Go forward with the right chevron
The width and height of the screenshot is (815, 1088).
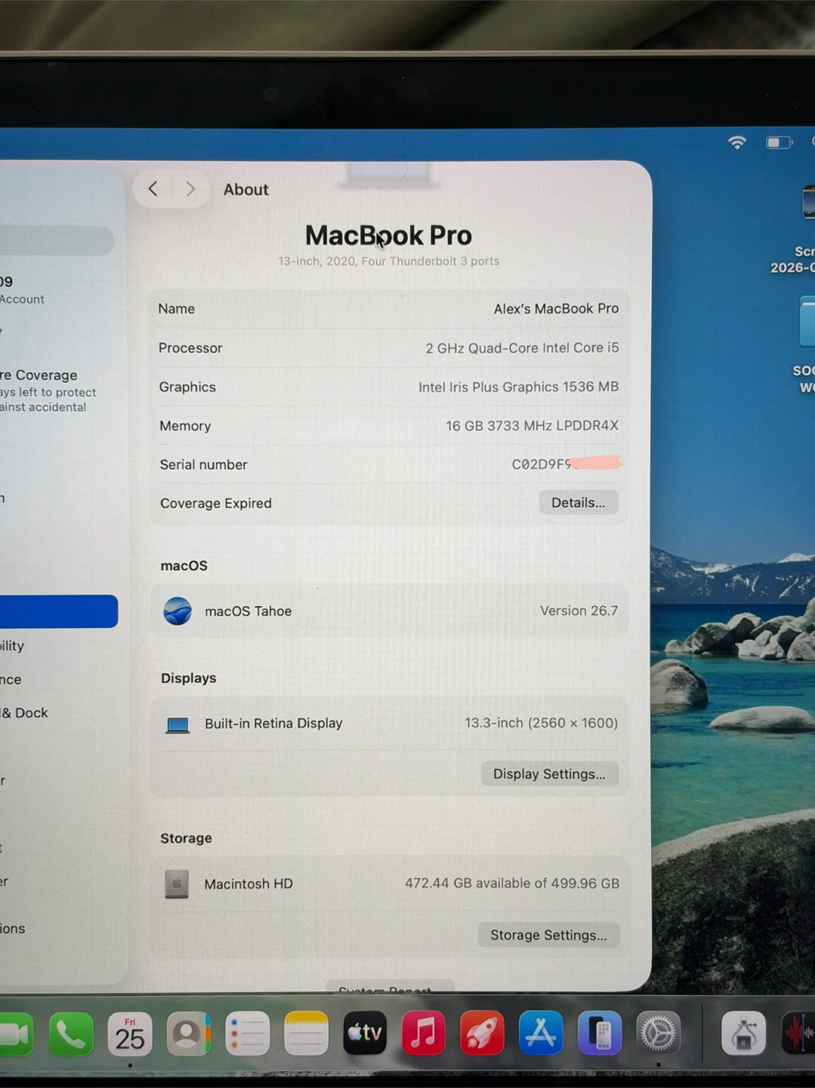click(190, 189)
